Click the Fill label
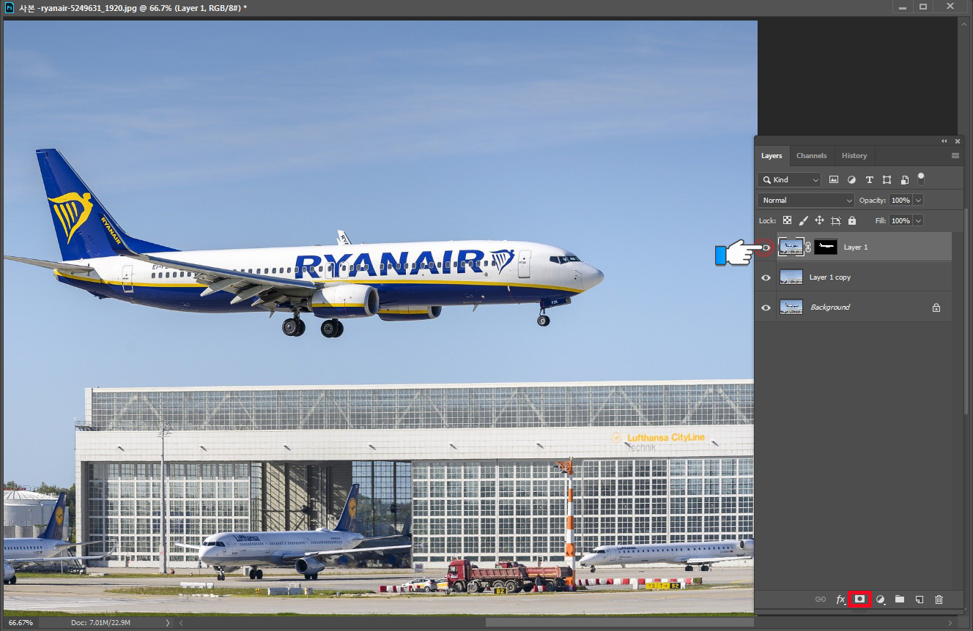 point(881,220)
